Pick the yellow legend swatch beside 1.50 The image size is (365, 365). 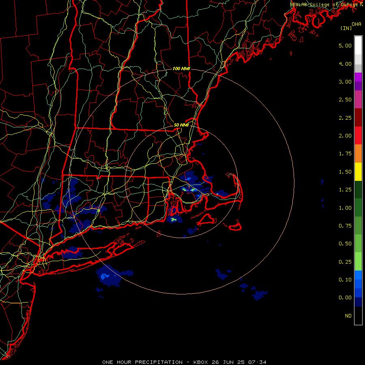[358, 172]
